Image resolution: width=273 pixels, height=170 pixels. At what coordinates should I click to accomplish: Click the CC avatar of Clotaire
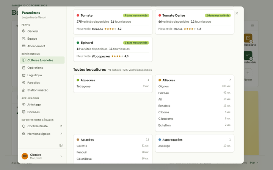point(25,156)
